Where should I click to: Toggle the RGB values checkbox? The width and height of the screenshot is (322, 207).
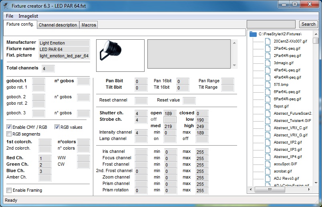coord(57,127)
